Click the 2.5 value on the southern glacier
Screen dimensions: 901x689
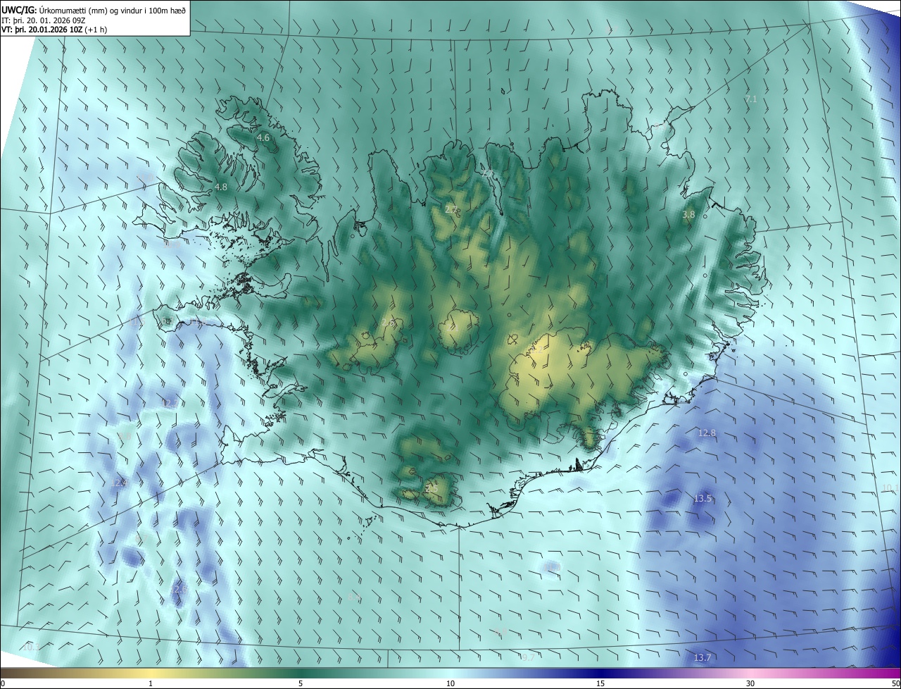[431, 489]
